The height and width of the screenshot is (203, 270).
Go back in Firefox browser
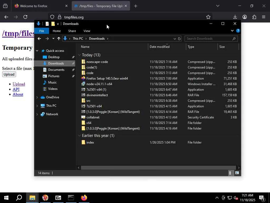(x=6, y=17)
